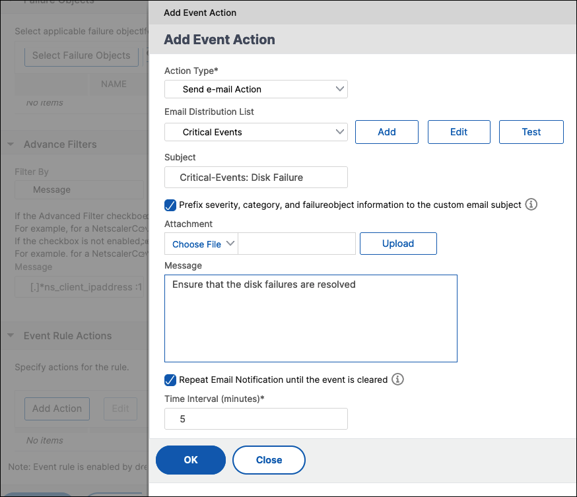
Task: Click the Add distribution list button
Action: pyautogui.click(x=387, y=132)
